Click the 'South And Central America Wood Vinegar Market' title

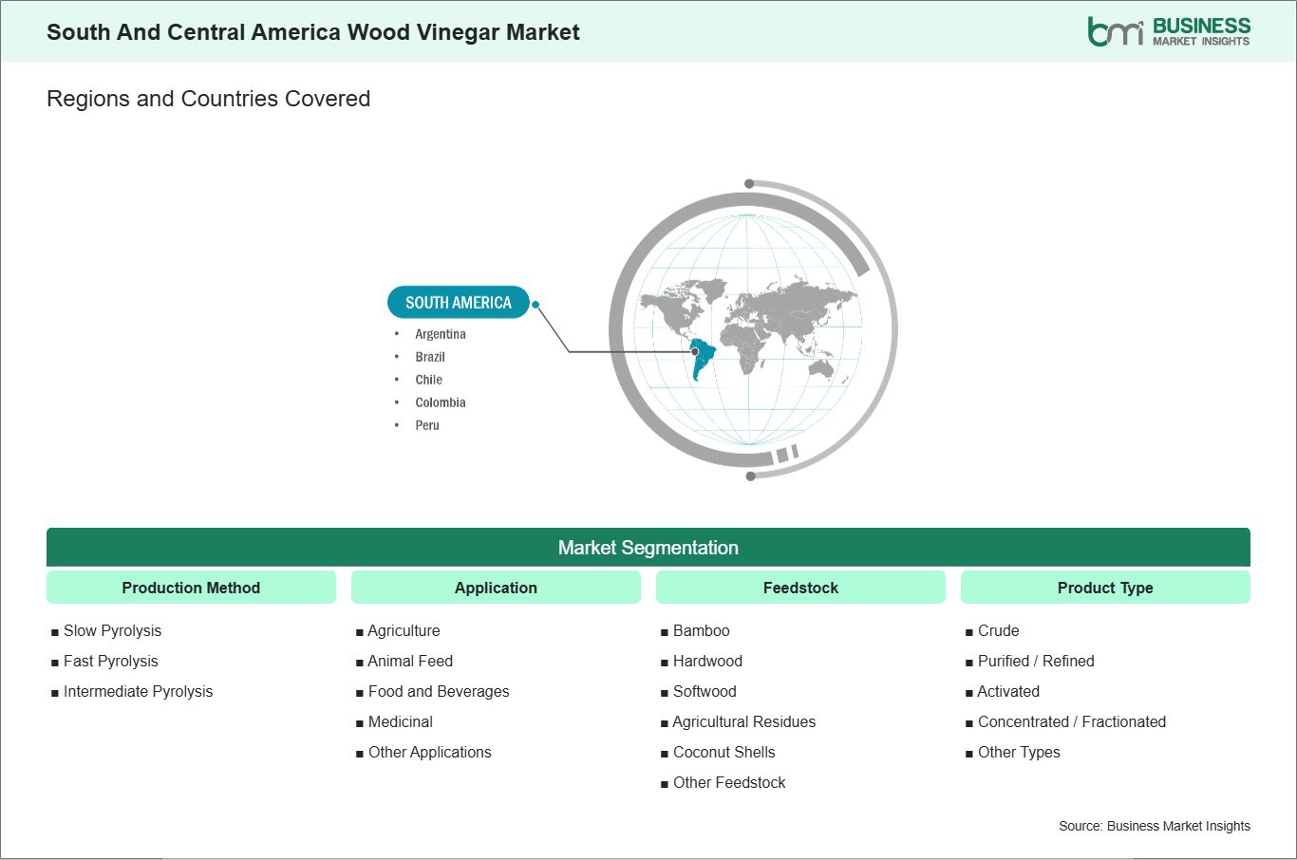(x=313, y=32)
